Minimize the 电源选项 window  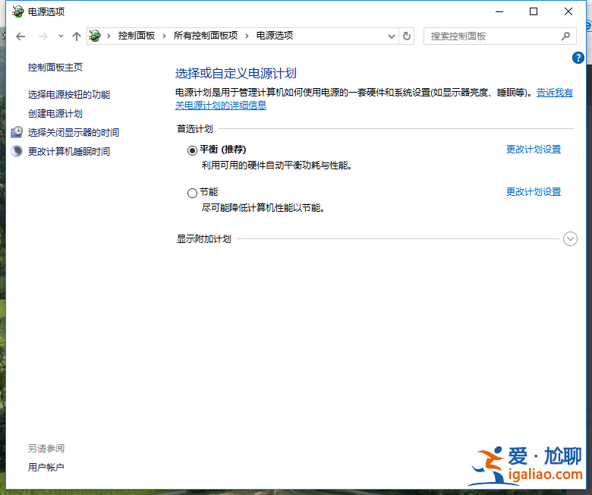pos(499,11)
